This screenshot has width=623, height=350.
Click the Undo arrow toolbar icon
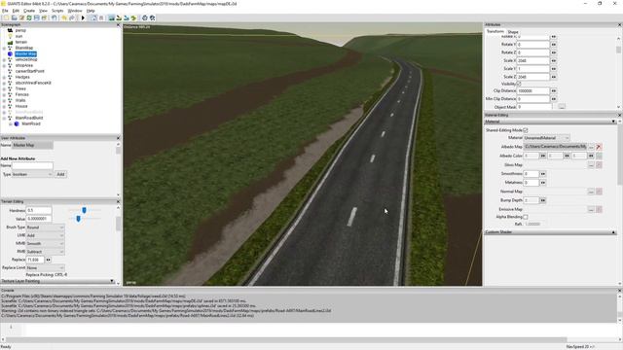coord(55,17)
